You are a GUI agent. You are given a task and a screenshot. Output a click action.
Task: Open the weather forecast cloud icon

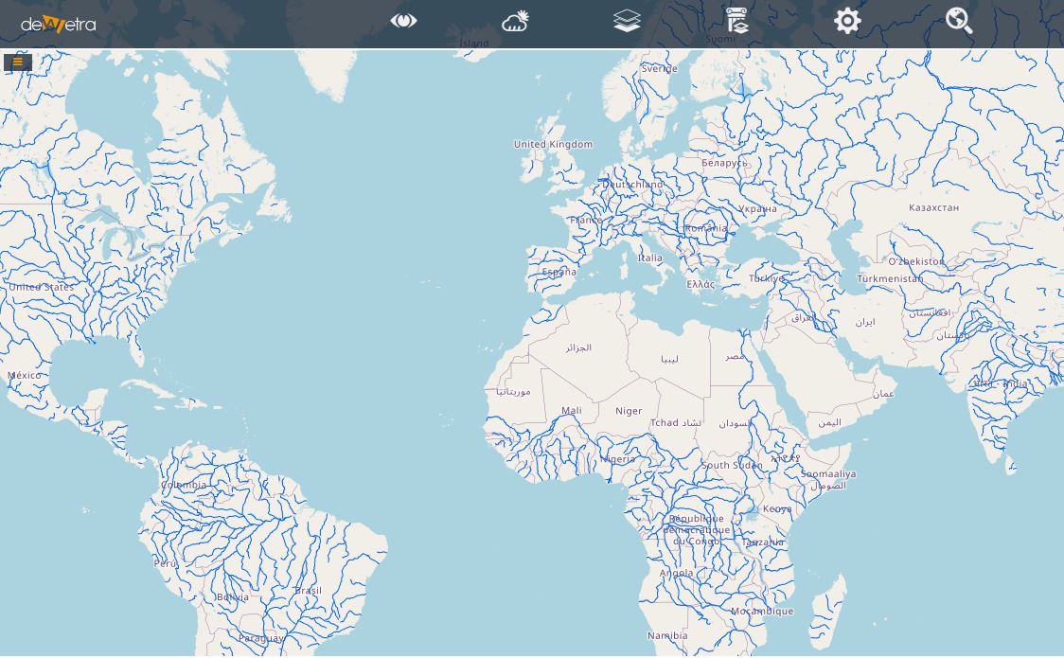[515, 21]
